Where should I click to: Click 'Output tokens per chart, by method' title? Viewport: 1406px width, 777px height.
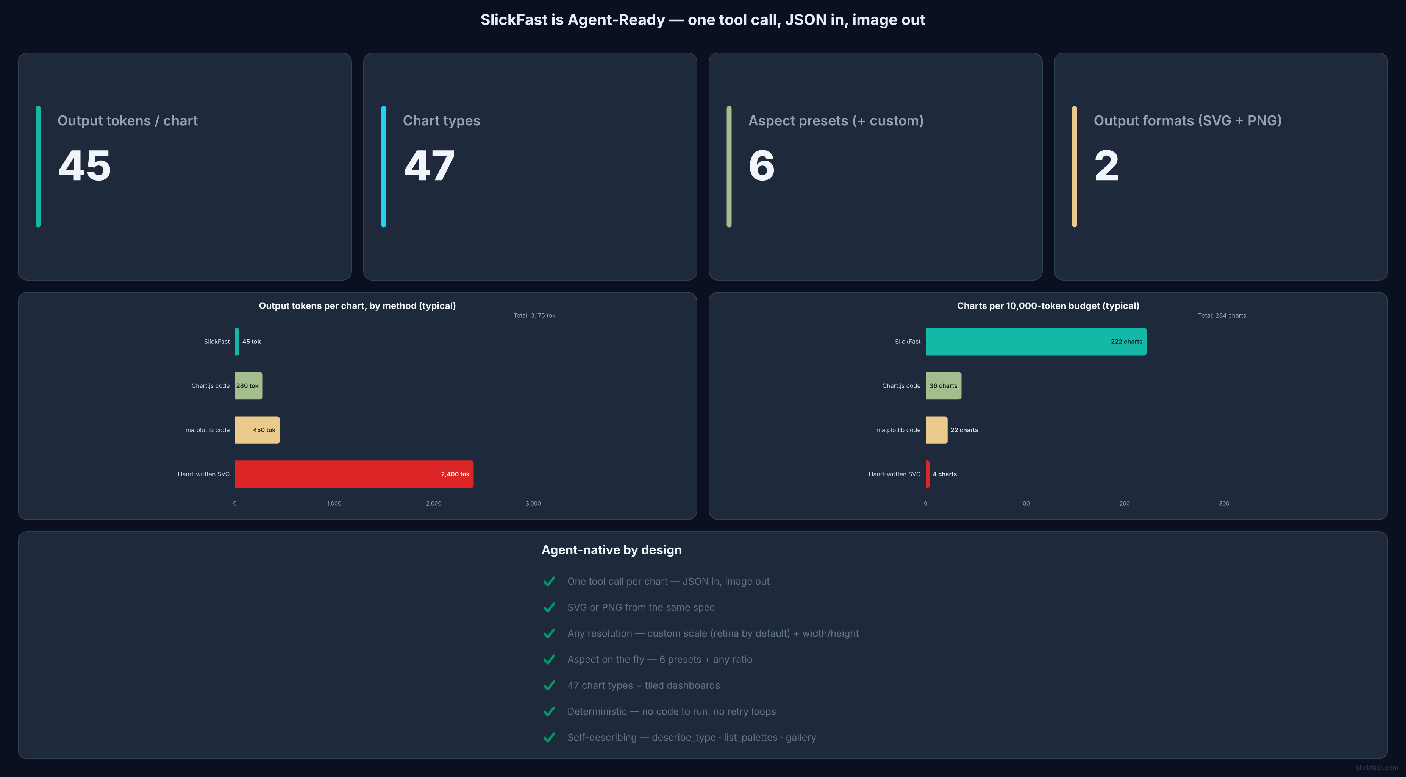(358, 306)
